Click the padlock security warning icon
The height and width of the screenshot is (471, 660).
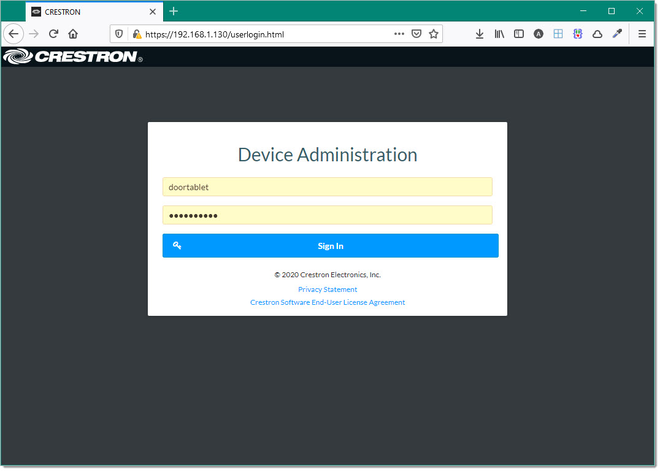pyautogui.click(x=137, y=34)
